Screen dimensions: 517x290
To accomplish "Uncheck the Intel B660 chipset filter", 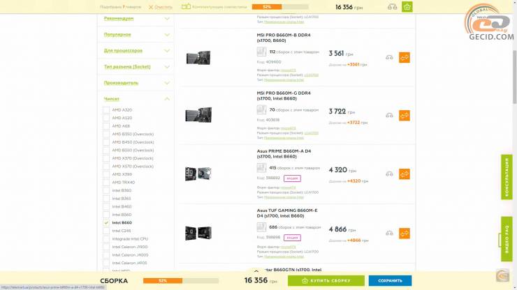I will pos(106,223).
